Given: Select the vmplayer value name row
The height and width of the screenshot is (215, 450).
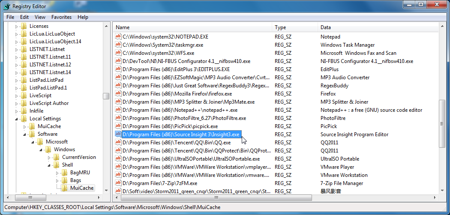Looking at the screenshot, I should pos(197,167).
